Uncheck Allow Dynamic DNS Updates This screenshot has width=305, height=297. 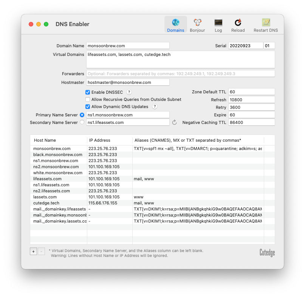(88, 107)
